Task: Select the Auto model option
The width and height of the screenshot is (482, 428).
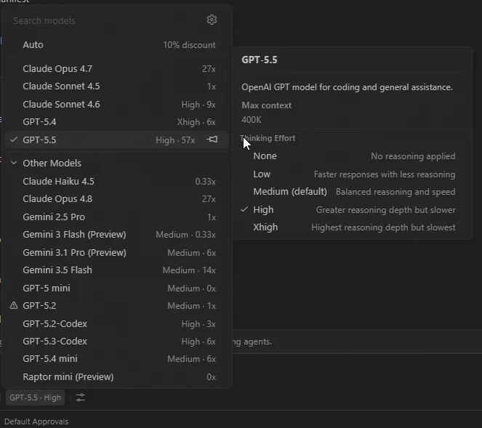Action: [117, 45]
